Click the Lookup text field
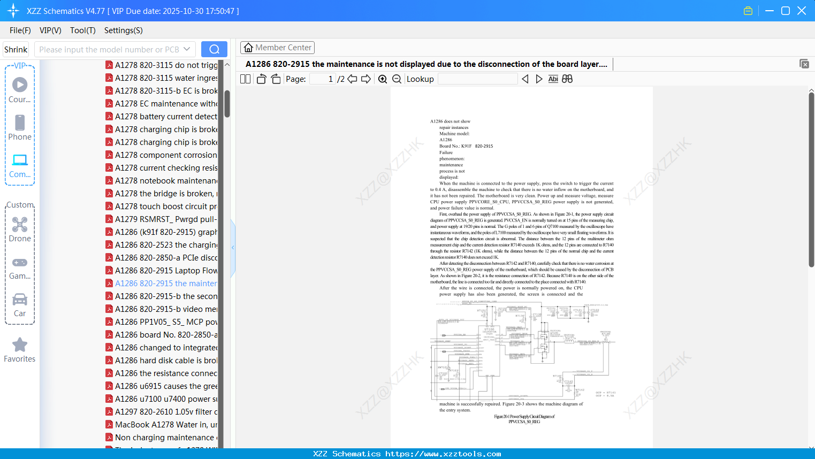 (478, 79)
